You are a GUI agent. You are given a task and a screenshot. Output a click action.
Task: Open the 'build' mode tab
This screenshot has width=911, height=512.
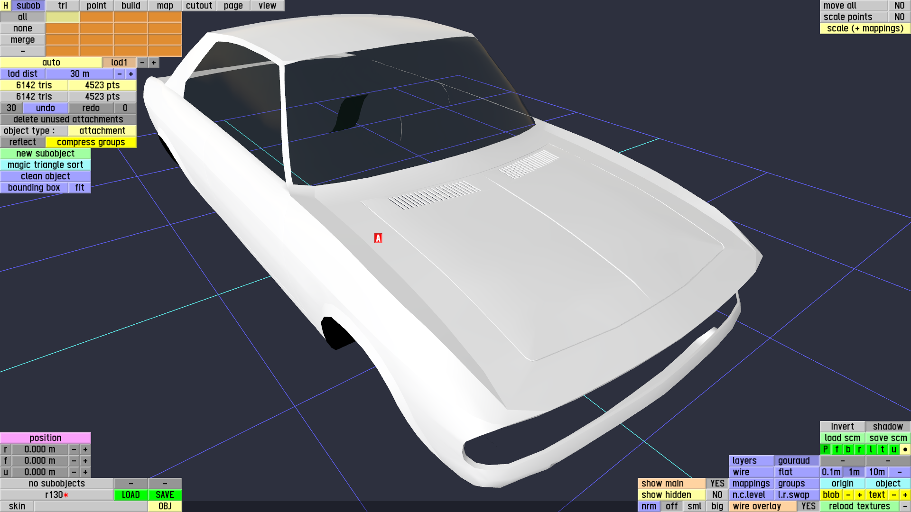tap(130, 6)
